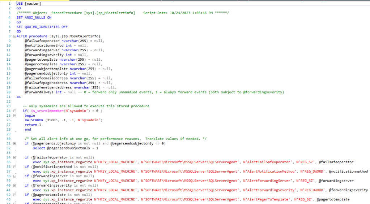Collapse the @pagertotemplate if block on line 42
The image size is (370, 204).
(14, 195)
